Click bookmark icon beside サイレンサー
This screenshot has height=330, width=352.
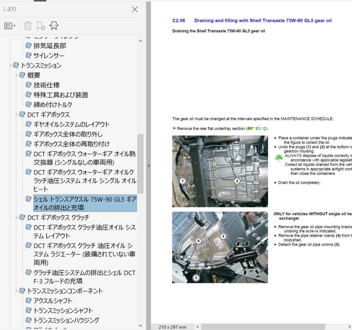click(x=28, y=55)
